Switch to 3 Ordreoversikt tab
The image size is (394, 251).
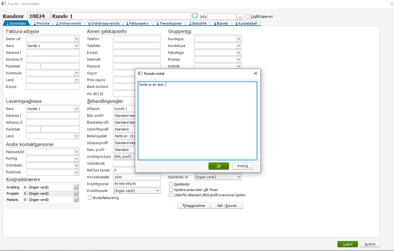point(69,23)
